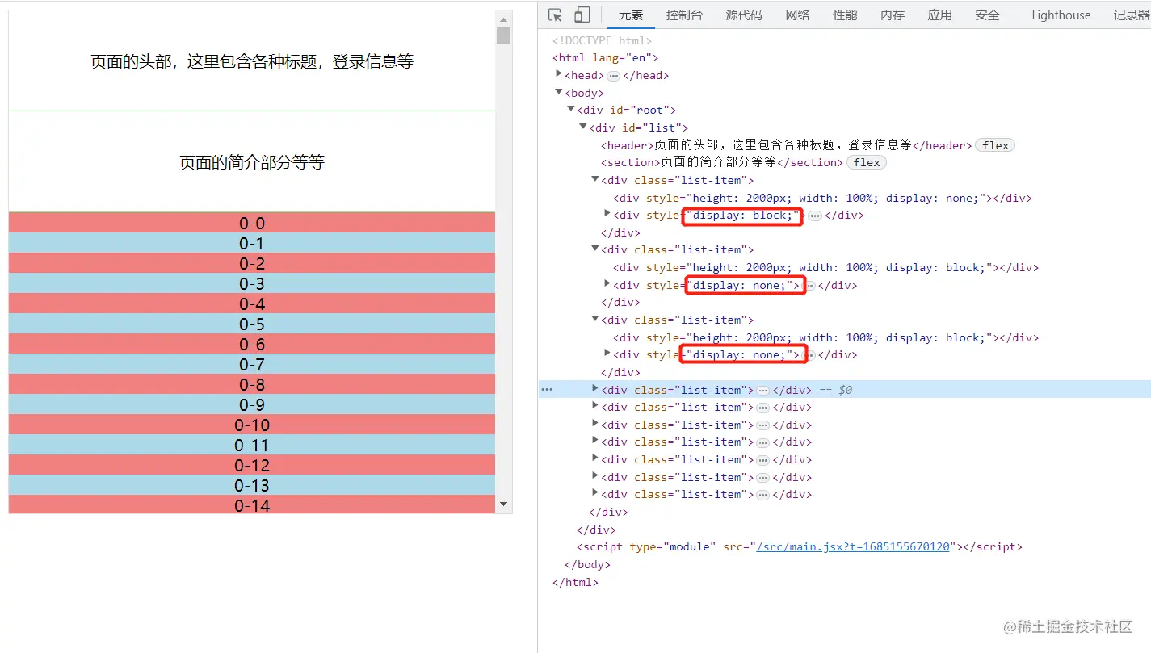The height and width of the screenshot is (653, 1151).
Task: Open the three-dot actions beside the selected row
Action: point(547,390)
